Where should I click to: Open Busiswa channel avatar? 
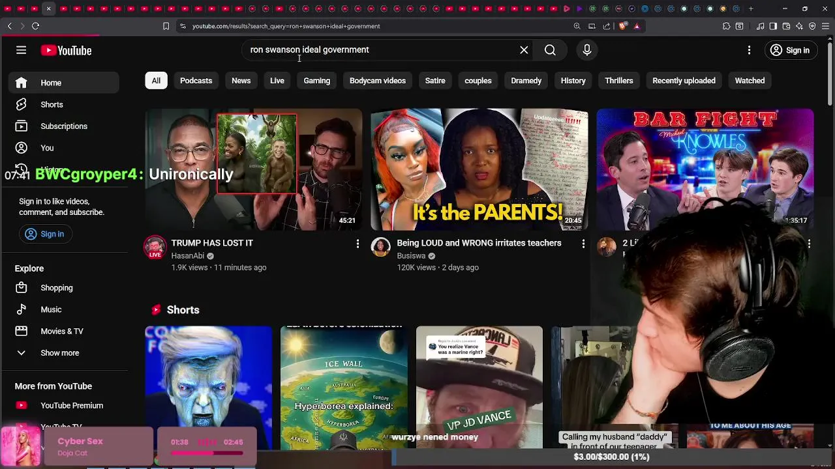381,247
